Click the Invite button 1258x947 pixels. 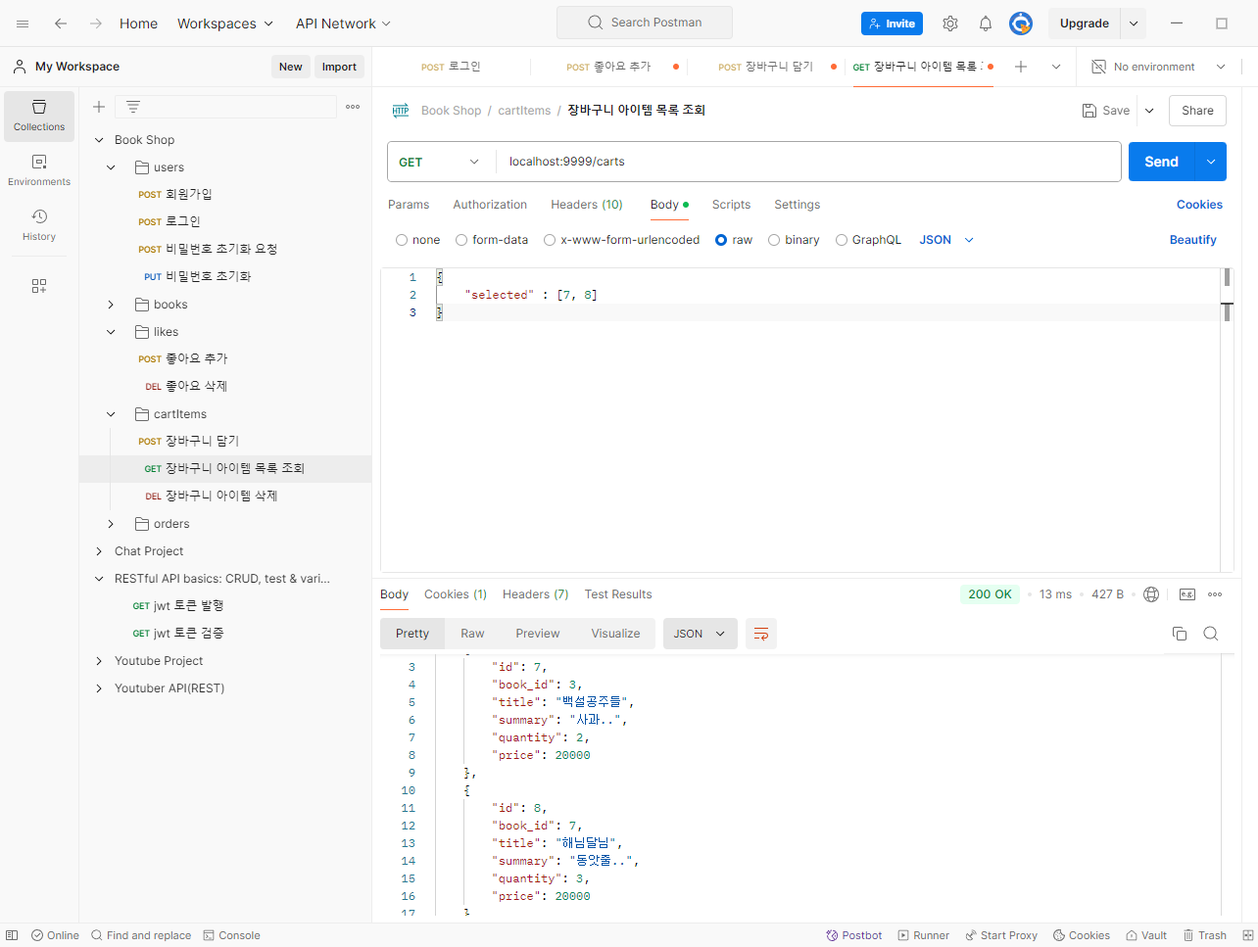[892, 24]
